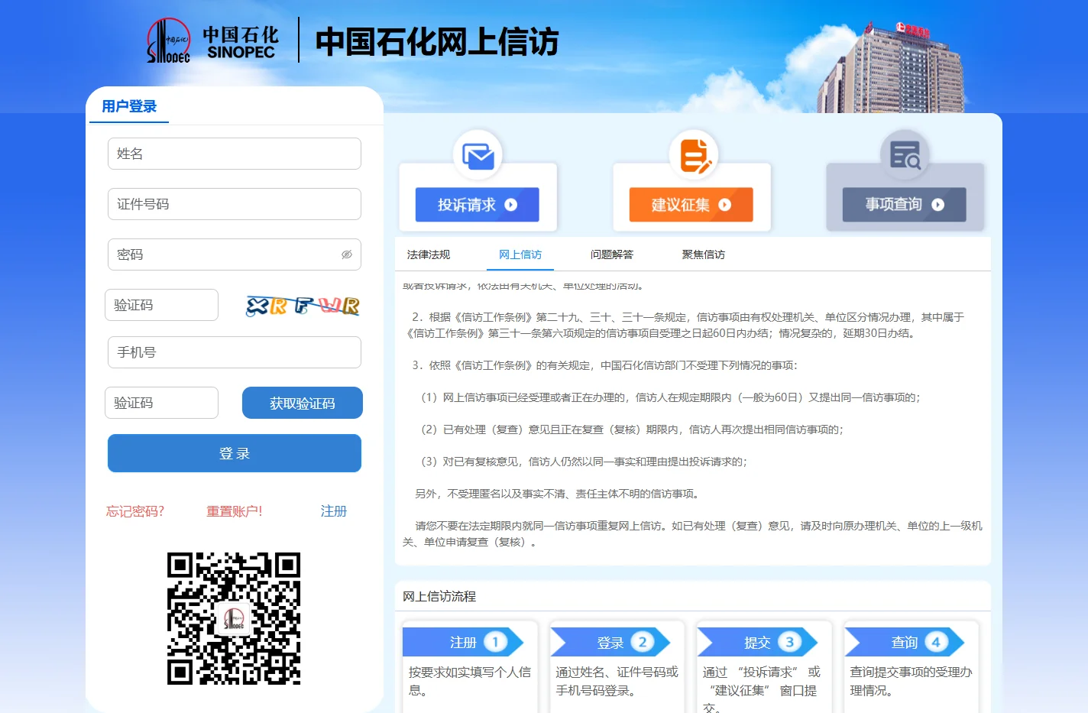Focus the image captcha 验证码 field
Screen dimensions: 1088x713
point(161,305)
